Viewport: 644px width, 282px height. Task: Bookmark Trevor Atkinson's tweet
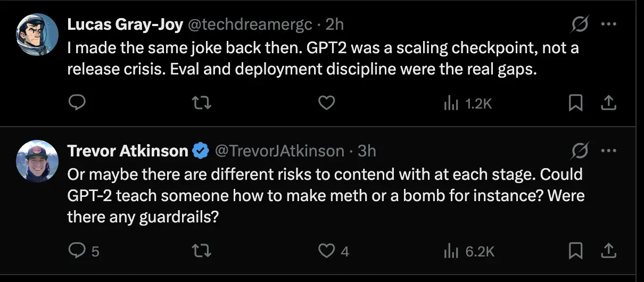(x=575, y=251)
